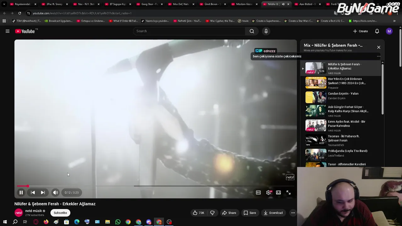Open Windows taskbar search
The width and height of the screenshot is (402, 226).
(15, 222)
